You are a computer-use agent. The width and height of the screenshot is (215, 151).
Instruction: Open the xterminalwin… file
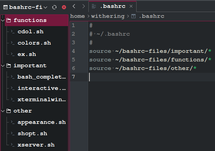tap(42, 100)
